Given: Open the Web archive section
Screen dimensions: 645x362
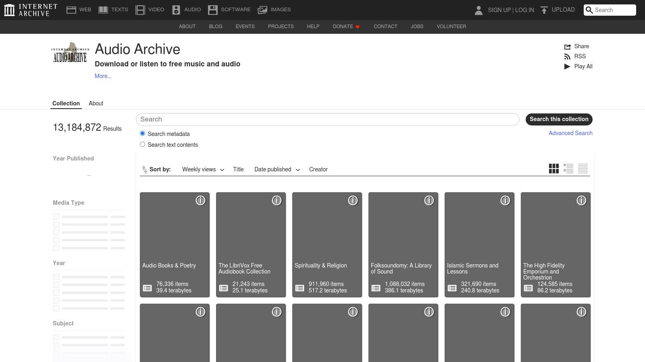Looking at the screenshot, I should point(71,9).
